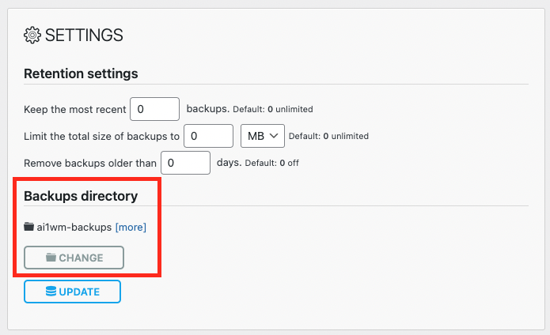Open the [more] link for backups directory

pyautogui.click(x=131, y=227)
